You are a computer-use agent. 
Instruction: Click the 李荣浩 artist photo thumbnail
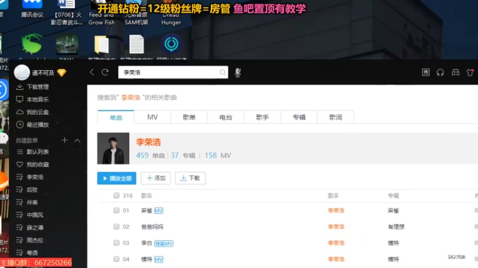point(113,148)
